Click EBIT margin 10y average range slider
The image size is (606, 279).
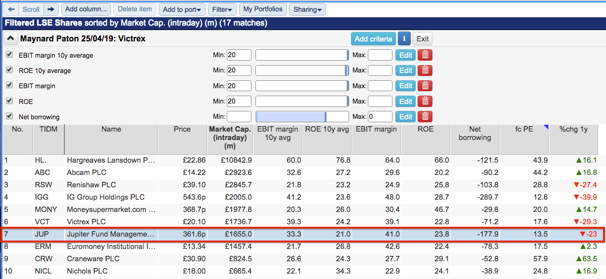[302, 55]
